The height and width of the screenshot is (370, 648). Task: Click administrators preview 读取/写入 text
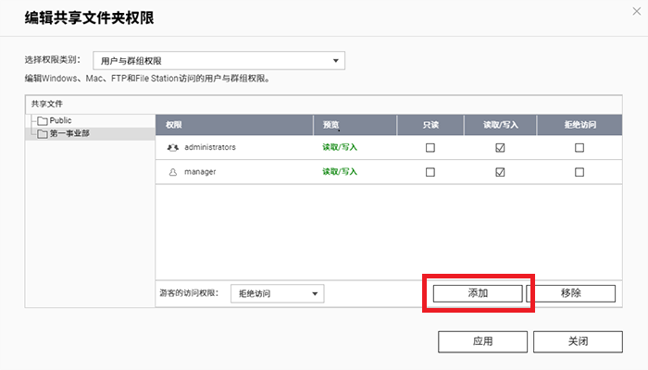(340, 147)
